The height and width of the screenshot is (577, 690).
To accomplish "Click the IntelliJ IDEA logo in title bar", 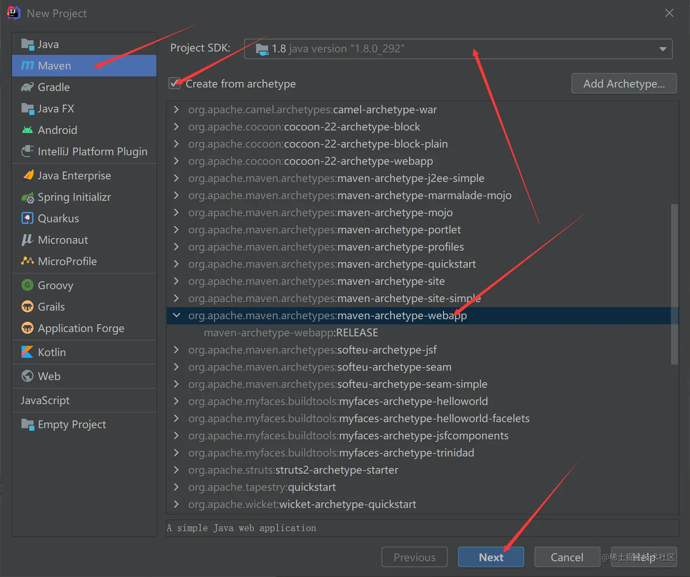I will click(x=14, y=13).
